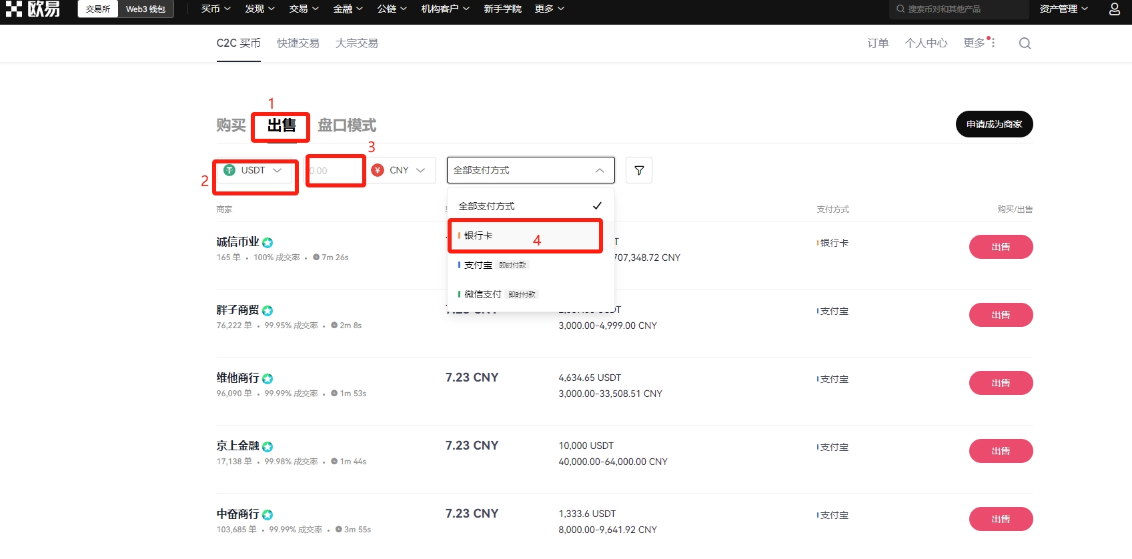Expand the 更多 menu in the top navigation bar
Image resolution: width=1132 pixels, height=559 pixels.
550,9
